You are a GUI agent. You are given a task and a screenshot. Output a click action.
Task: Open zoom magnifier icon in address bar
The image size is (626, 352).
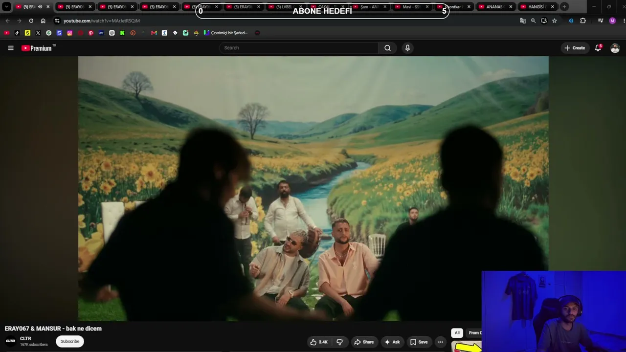[533, 21]
